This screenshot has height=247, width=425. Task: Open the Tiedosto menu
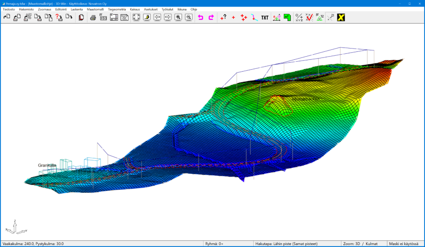(9, 9)
